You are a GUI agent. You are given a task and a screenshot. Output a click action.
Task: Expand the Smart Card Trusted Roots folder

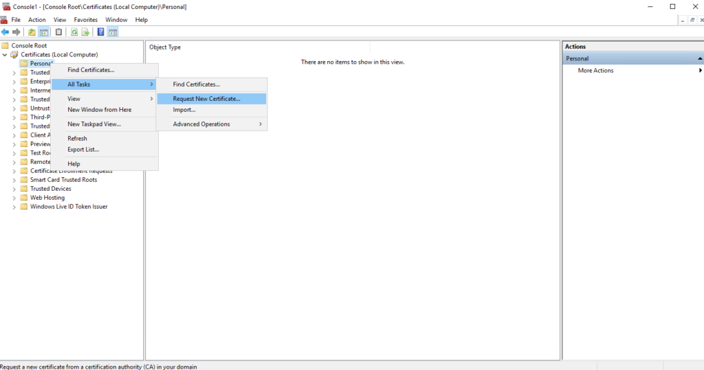click(x=14, y=180)
